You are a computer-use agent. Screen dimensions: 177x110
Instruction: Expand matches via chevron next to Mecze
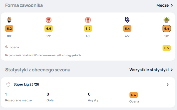(172, 5)
